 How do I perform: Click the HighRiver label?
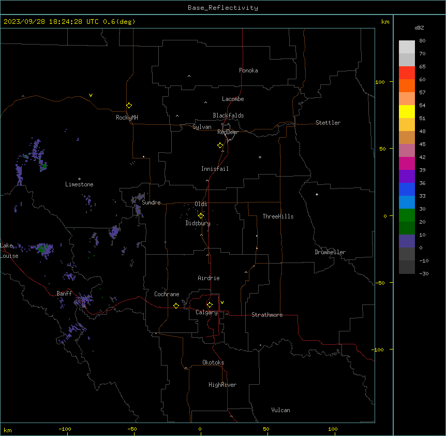[222, 385]
